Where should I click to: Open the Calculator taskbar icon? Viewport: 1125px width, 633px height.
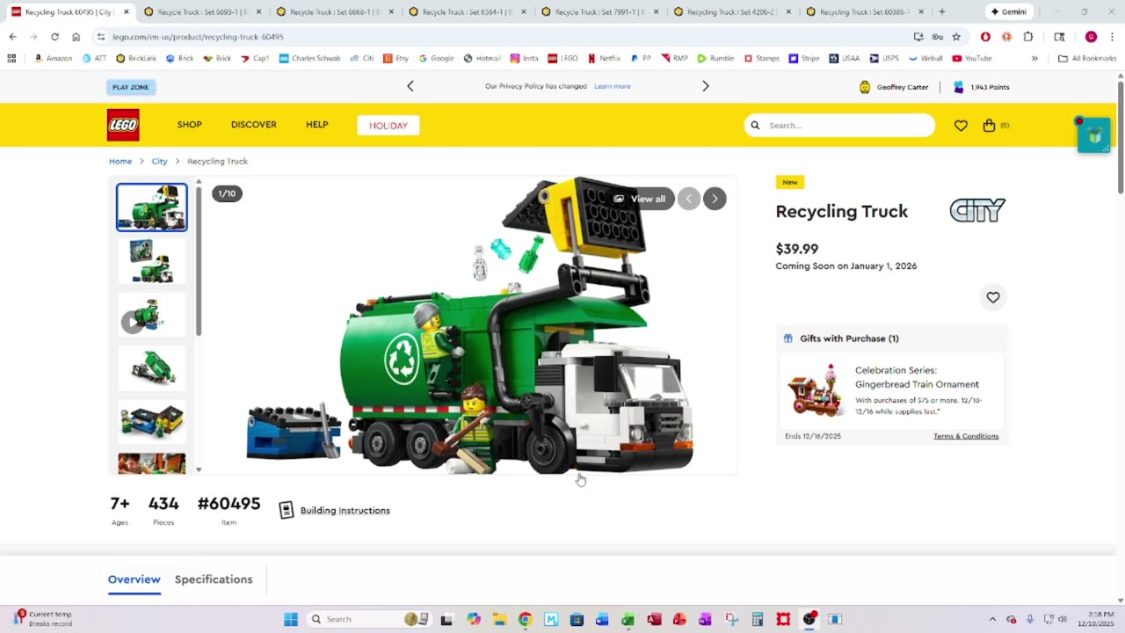point(757,619)
